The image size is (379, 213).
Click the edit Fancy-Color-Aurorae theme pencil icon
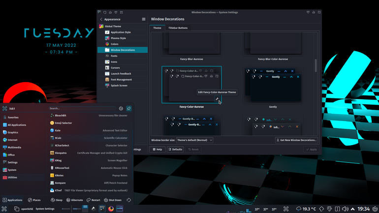tap(217, 99)
